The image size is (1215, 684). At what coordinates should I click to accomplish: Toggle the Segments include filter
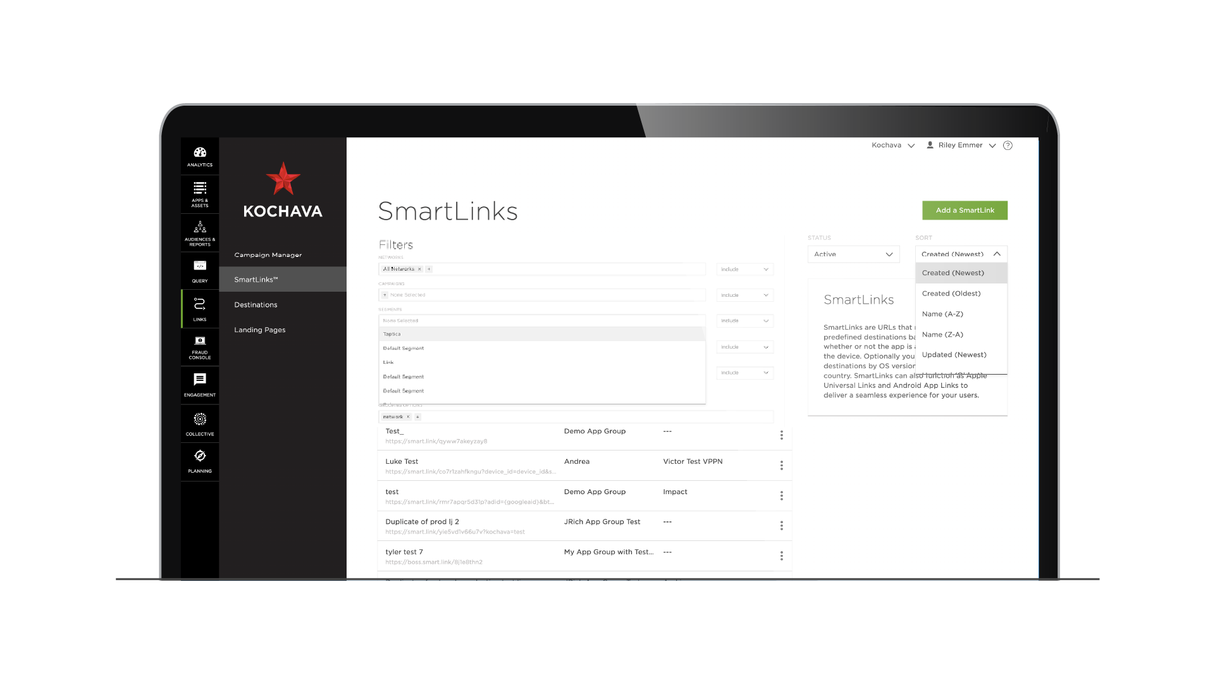[744, 321]
